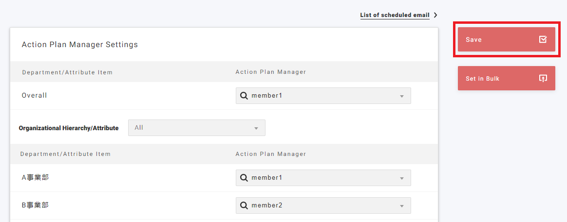Expand the A事業部 manager dropdown arrow
This screenshot has height=222, width=567.
(402, 178)
